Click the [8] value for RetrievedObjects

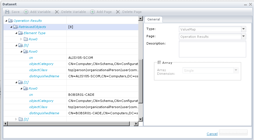point(71,27)
